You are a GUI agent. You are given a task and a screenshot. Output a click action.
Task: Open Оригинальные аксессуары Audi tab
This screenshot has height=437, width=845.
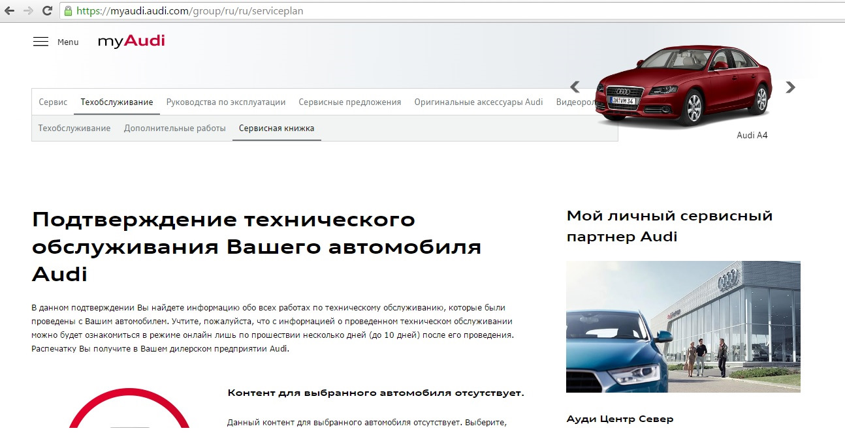[x=479, y=102]
